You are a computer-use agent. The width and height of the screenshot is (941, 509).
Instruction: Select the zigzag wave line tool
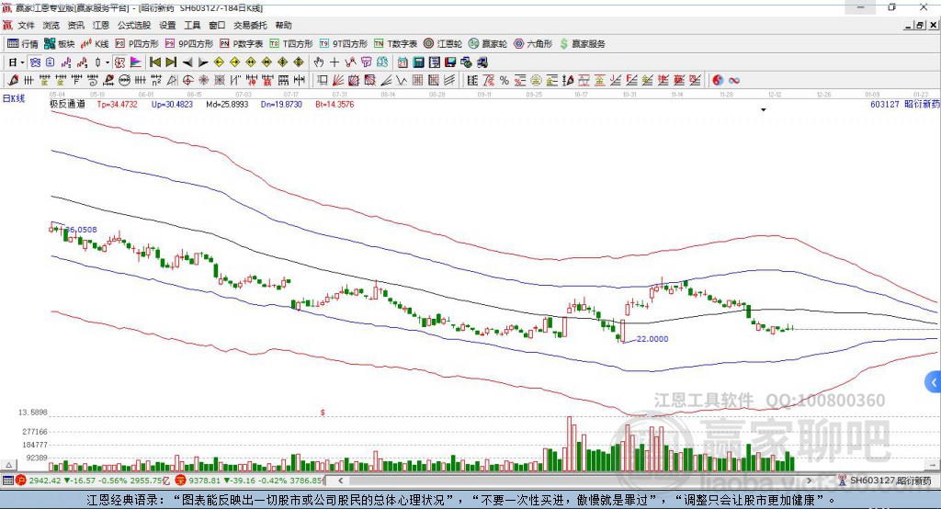pos(402,81)
